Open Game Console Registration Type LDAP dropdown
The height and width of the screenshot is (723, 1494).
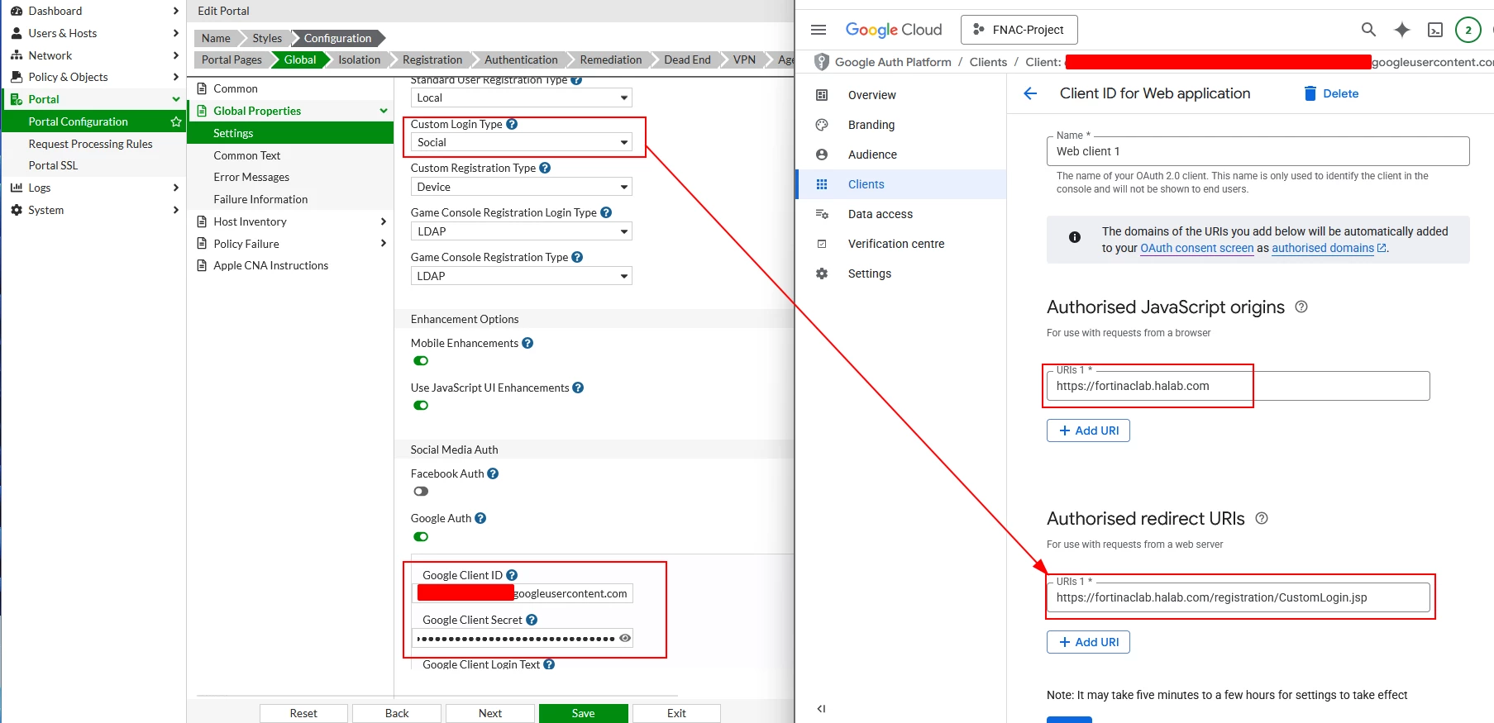[521, 276]
